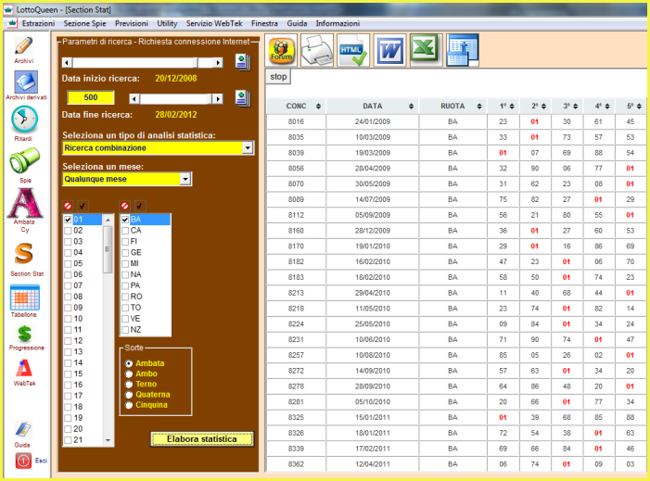Sort table by the 4° column arrows
Screen dimensions: 650x481
tap(607, 107)
